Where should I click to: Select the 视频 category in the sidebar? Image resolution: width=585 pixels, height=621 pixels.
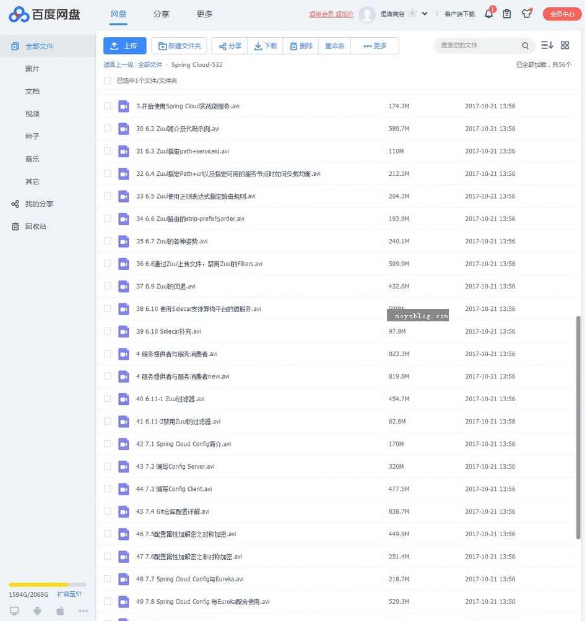pos(32,113)
